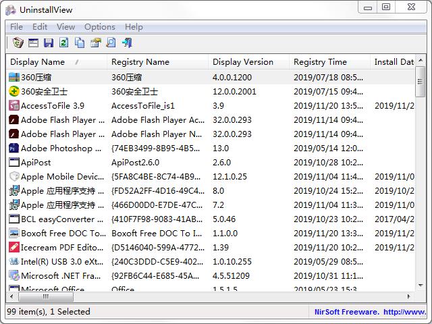Select the Adobe Photoshop entry icon
The width and height of the screenshot is (432, 324).
(x=14, y=148)
